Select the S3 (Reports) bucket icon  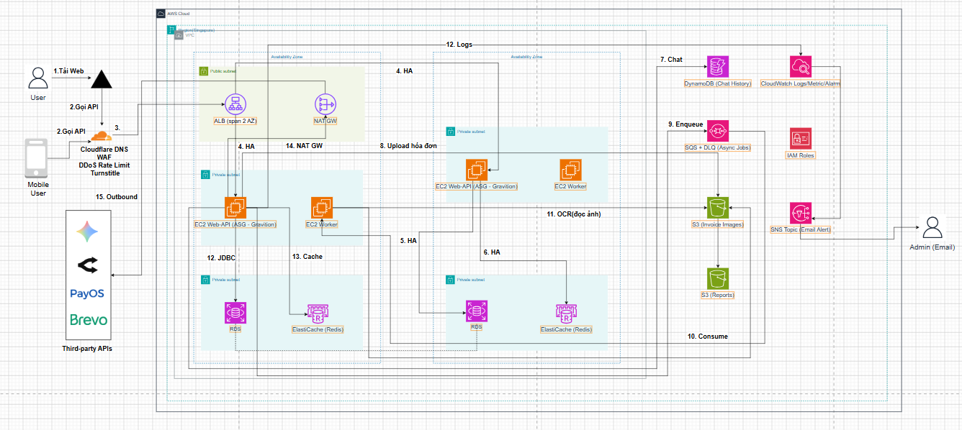[717, 279]
